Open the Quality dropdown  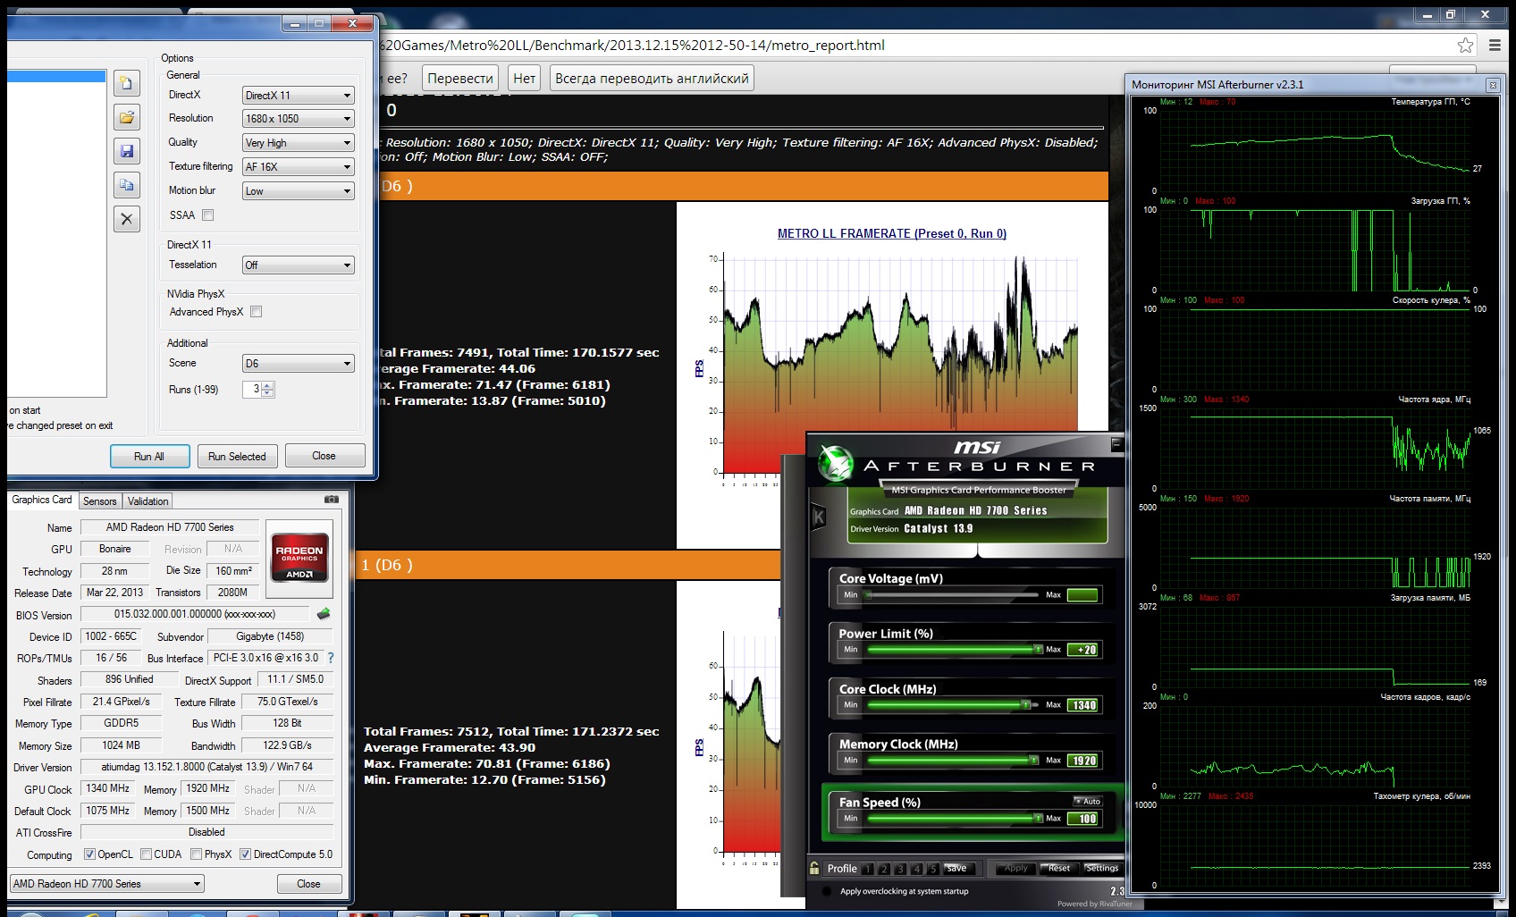click(x=299, y=143)
